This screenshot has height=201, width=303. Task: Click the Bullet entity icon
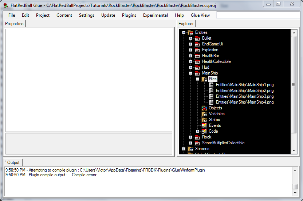pyautogui.click(x=197, y=39)
